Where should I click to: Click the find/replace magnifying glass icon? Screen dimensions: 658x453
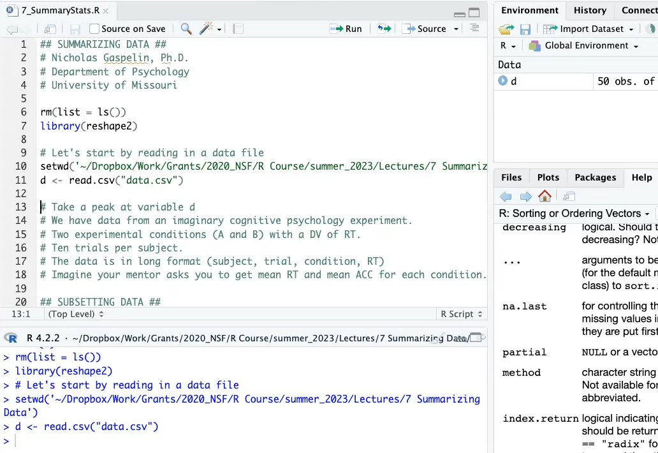pos(186,29)
